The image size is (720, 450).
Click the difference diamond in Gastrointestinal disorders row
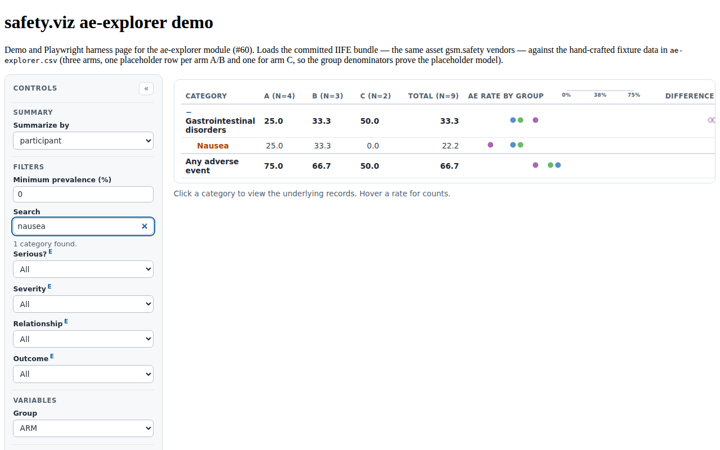711,120
